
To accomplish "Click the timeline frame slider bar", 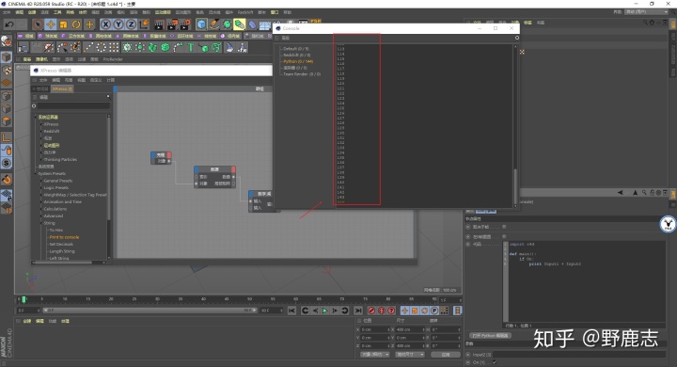I will coord(150,311).
